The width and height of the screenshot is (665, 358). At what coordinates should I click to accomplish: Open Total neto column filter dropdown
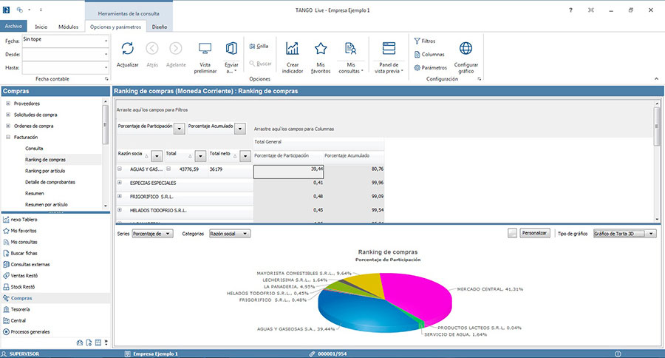(245, 156)
